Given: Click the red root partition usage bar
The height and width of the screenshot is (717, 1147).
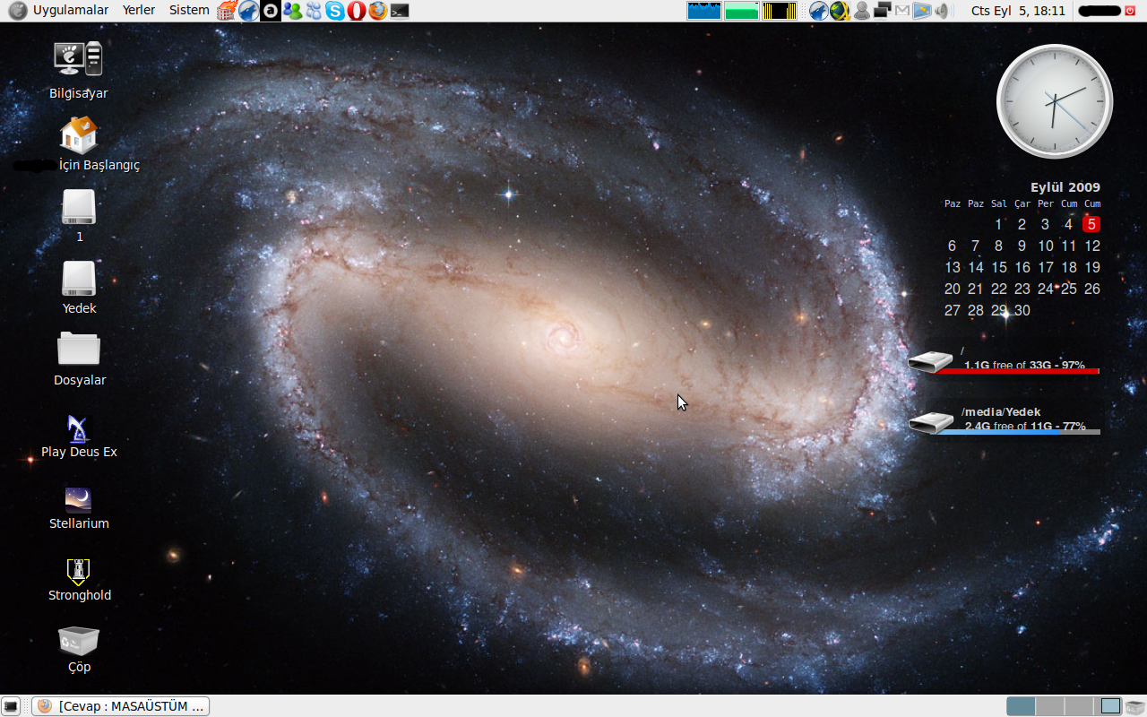Looking at the screenshot, I should (x=1014, y=371).
